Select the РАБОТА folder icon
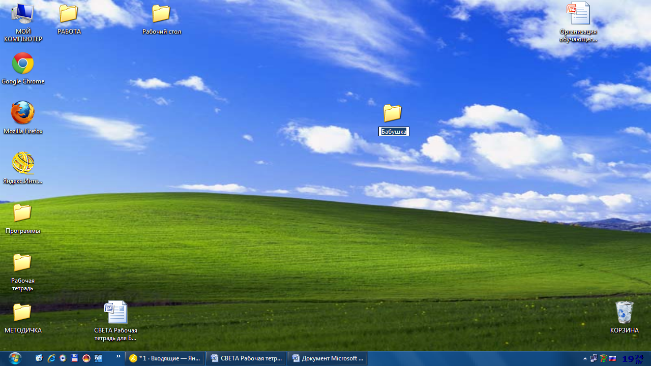This screenshot has height=366, width=651. (x=69, y=19)
